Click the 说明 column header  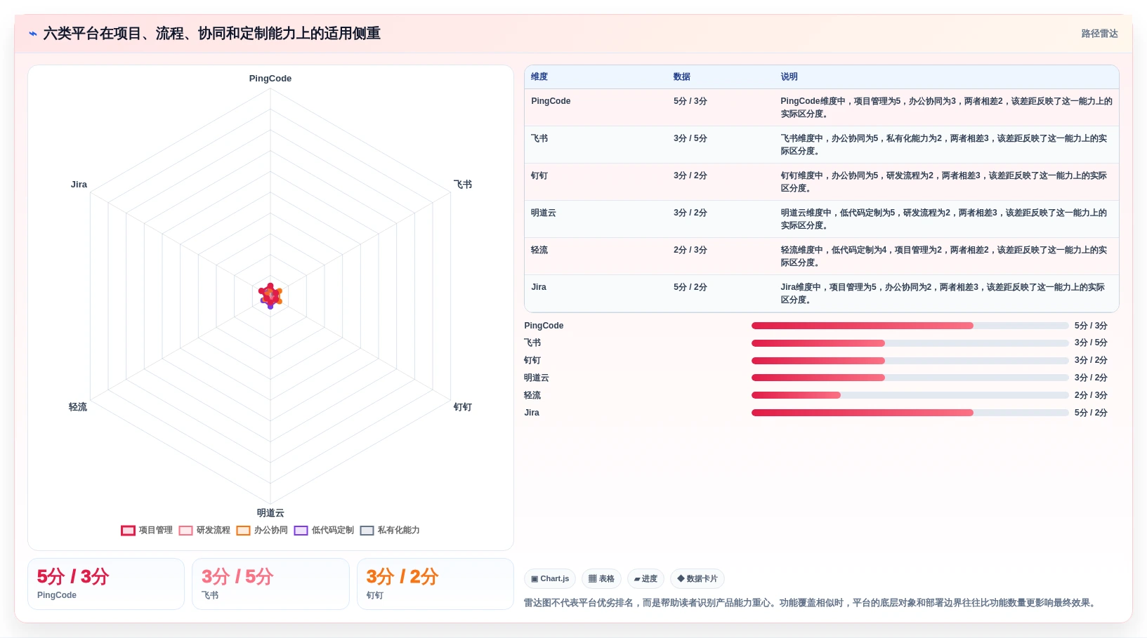pyautogui.click(x=789, y=77)
